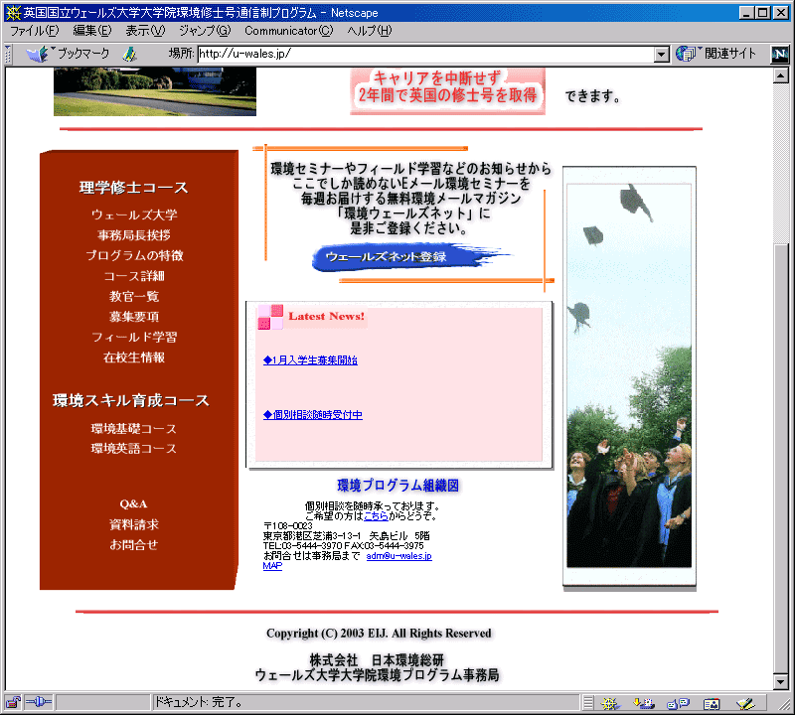Click the adm@u-wales.jp email link
795x715 pixels.
pos(399,556)
